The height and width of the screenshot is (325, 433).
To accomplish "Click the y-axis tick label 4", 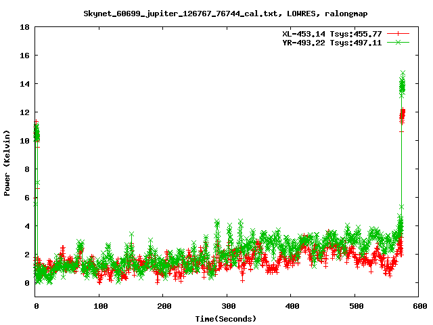I will coord(27,226).
